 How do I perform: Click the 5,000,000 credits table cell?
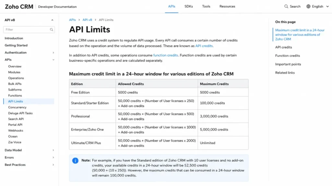coord(223,129)
